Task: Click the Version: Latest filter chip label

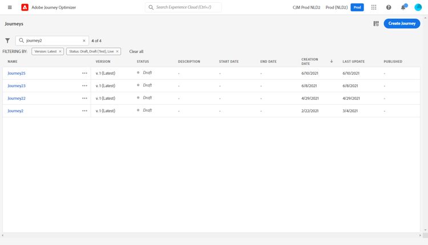Action: pos(45,51)
